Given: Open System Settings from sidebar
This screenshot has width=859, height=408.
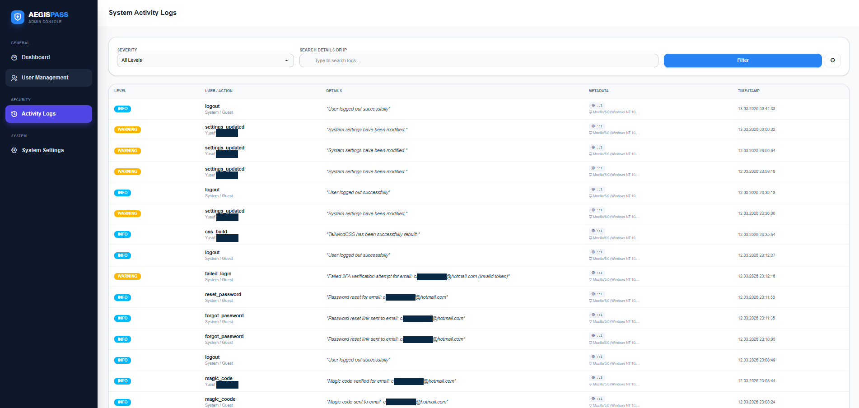Looking at the screenshot, I should (43, 150).
